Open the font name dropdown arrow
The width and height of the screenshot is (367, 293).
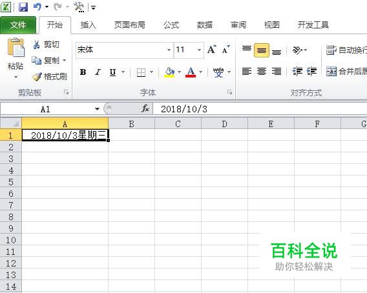(x=169, y=50)
